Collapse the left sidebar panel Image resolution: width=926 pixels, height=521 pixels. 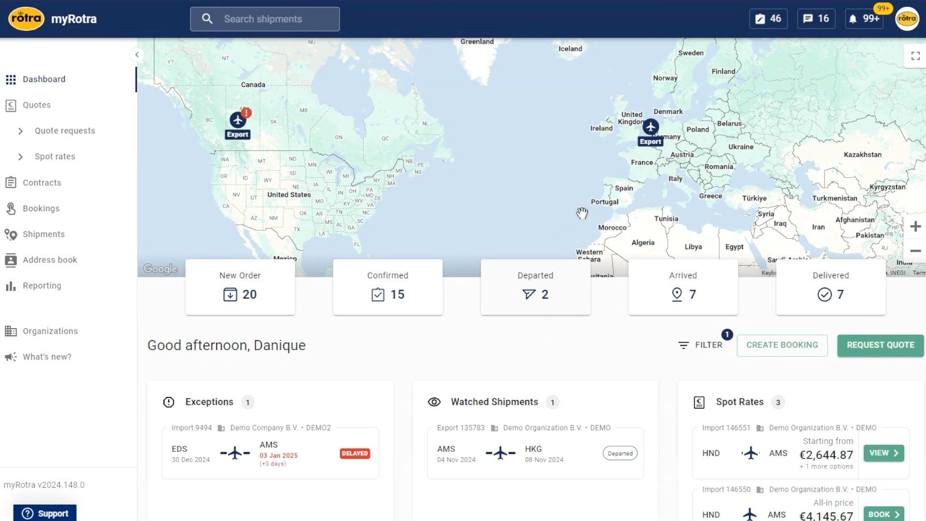pos(137,55)
